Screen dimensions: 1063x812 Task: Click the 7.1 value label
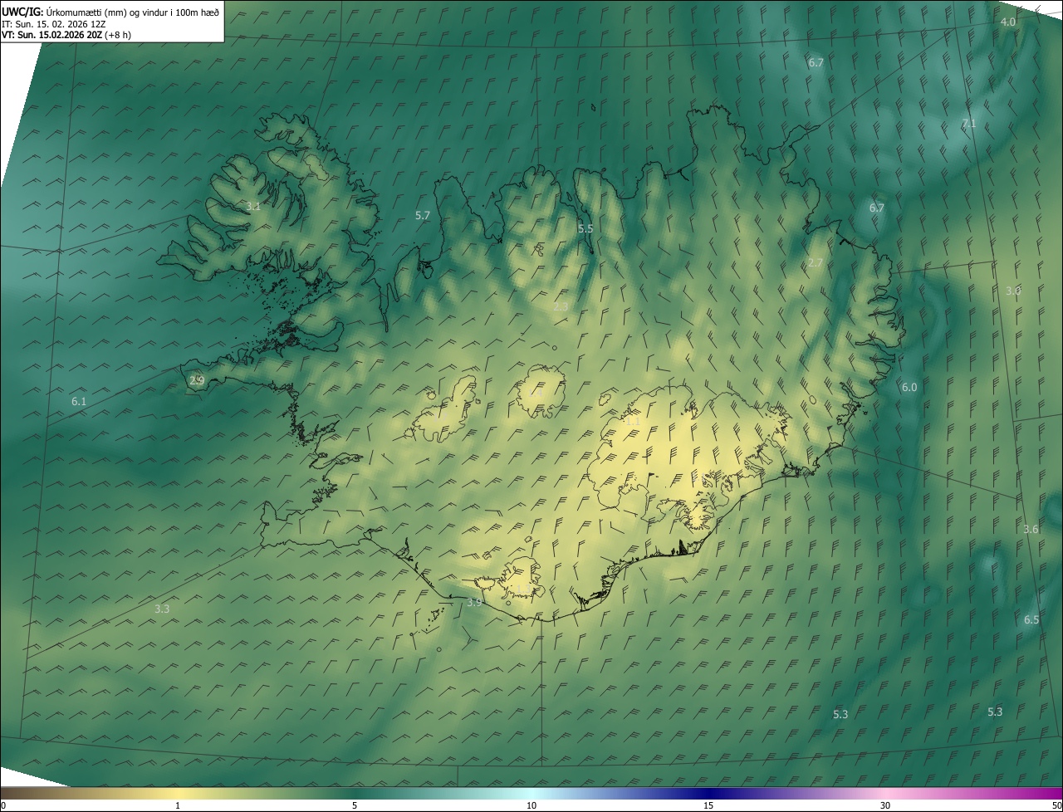(x=968, y=124)
